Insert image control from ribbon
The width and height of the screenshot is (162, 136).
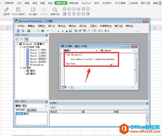tap(83, 14)
